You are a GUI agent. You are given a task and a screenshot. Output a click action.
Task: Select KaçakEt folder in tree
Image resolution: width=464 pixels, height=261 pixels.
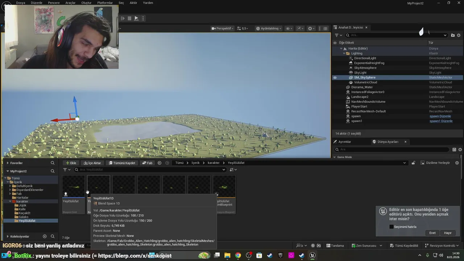pyautogui.click(x=24, y=213)
